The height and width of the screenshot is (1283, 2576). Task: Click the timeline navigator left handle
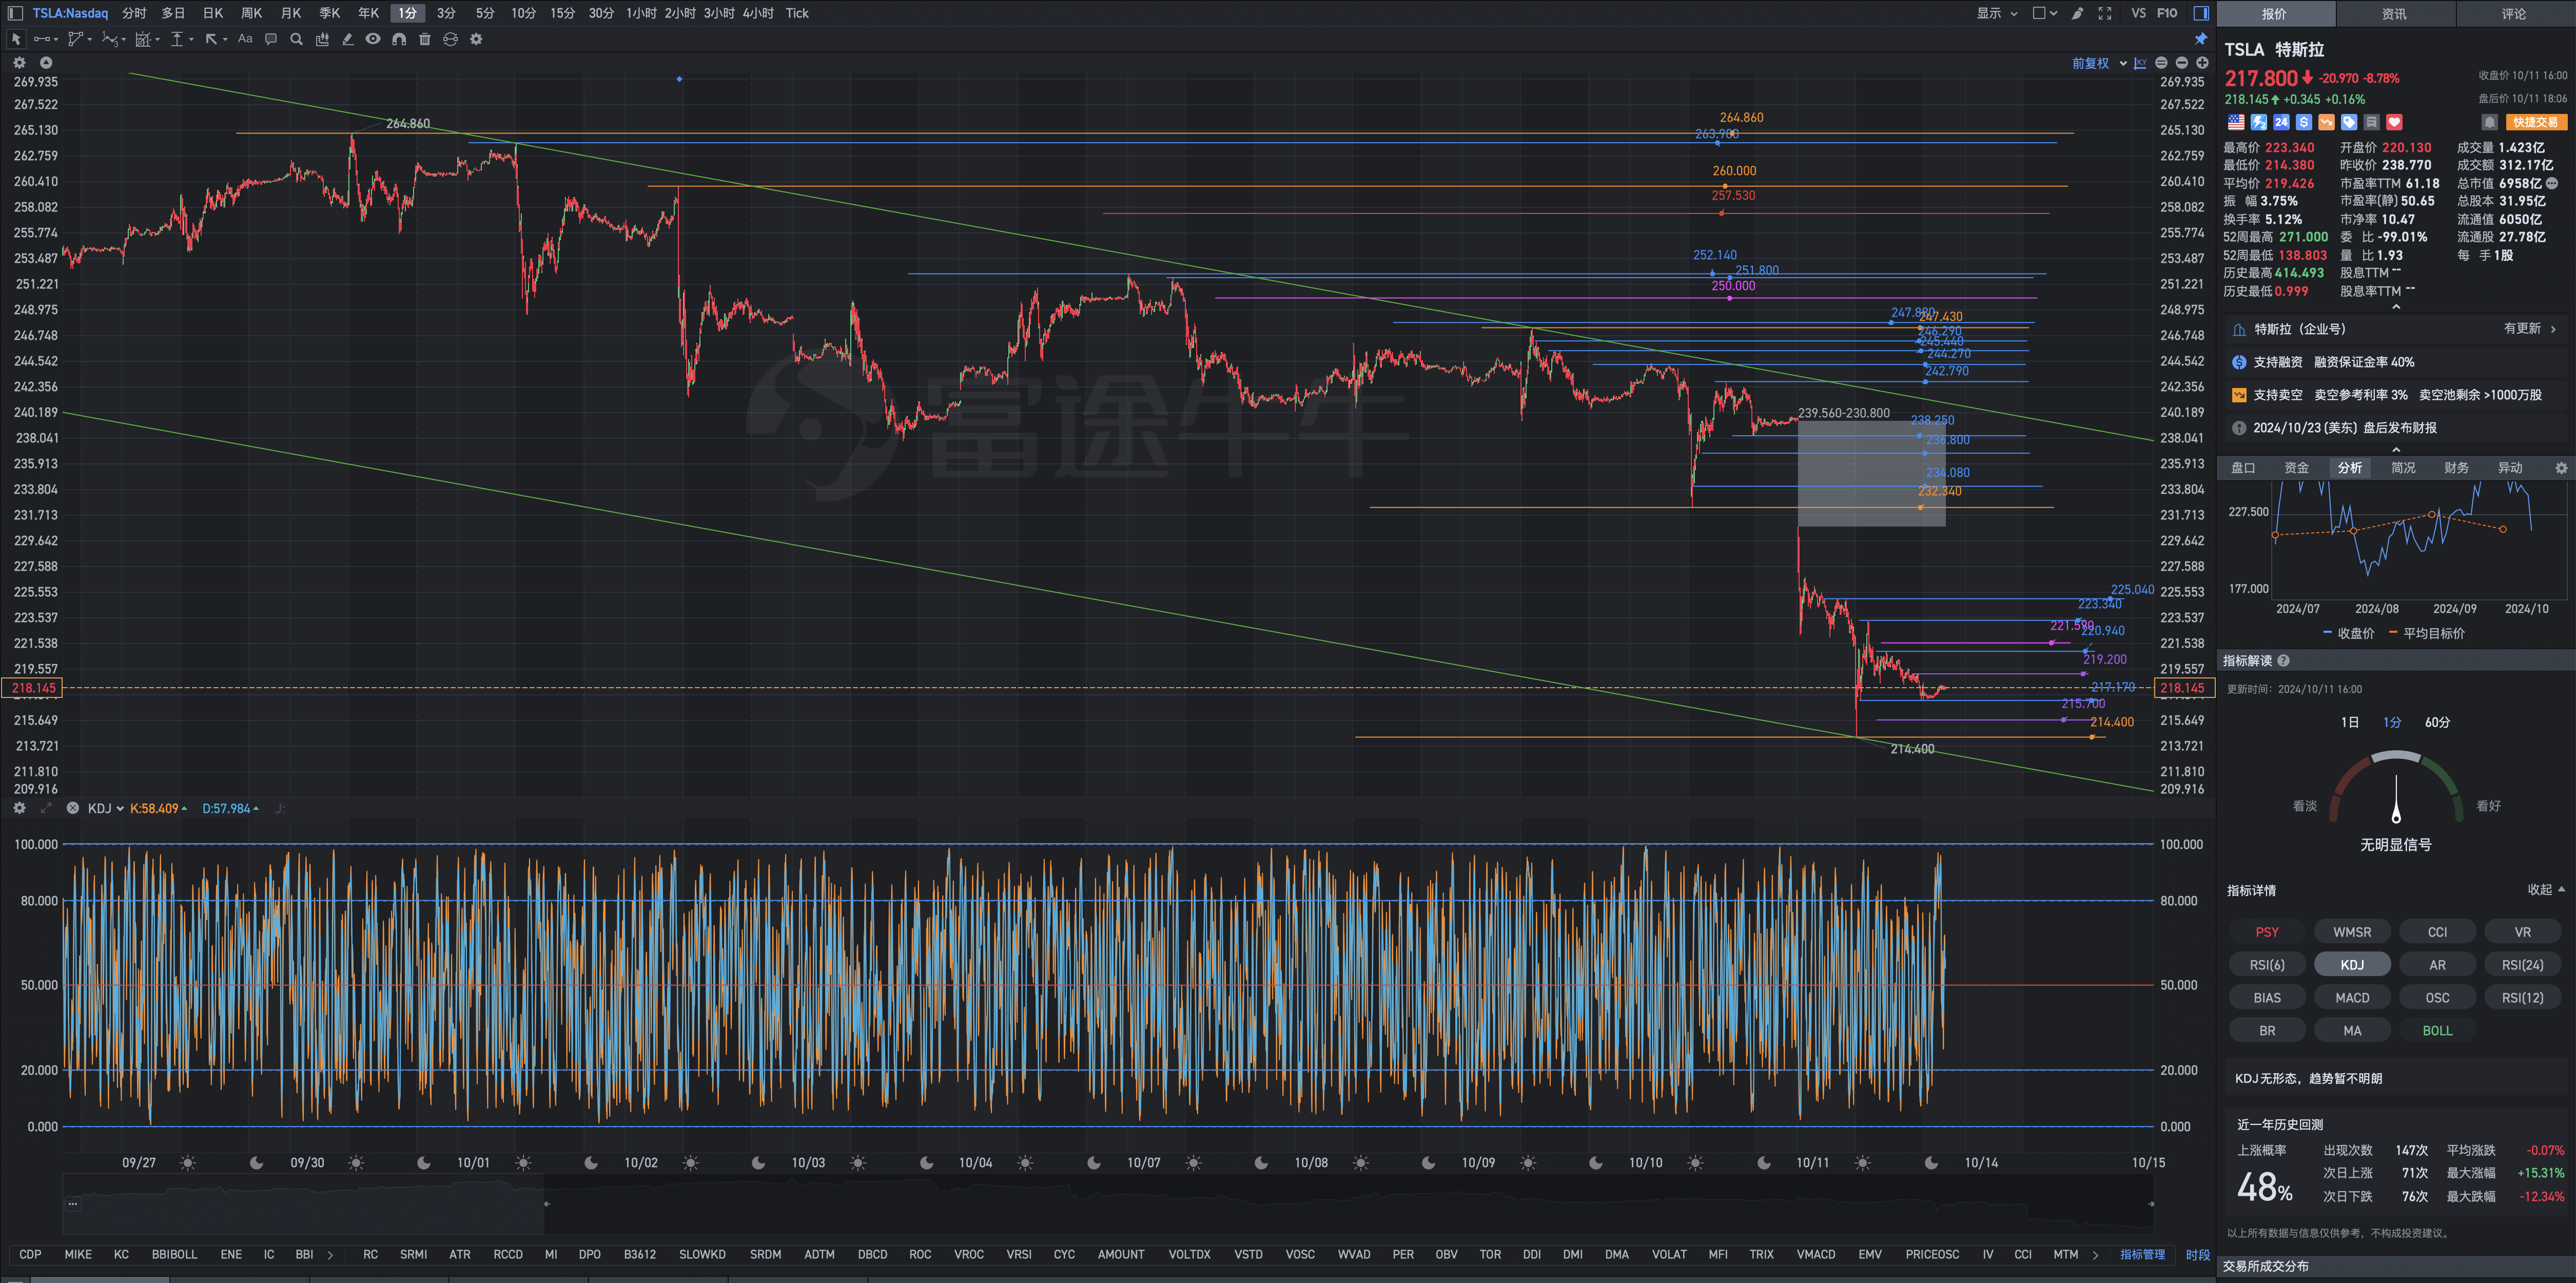(547, 1204)
